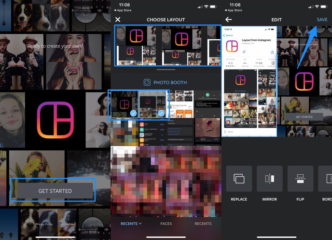
Task: Select the App Store screenshot pane in editor
Action: 249,82
